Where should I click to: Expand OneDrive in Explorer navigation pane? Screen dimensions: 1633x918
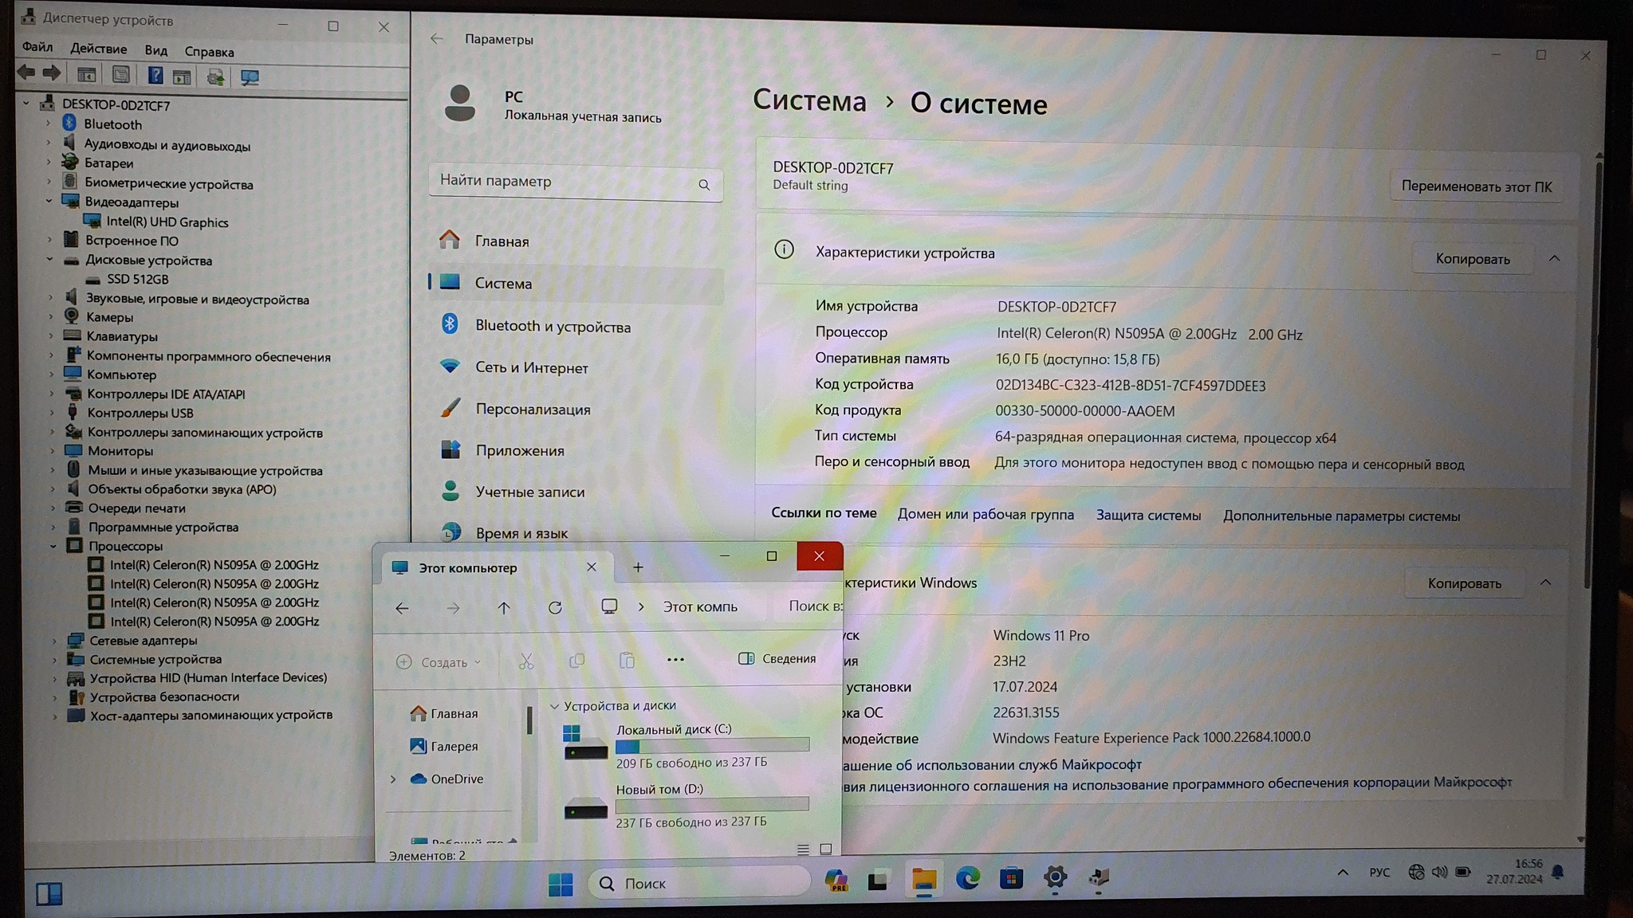point(393,779)
